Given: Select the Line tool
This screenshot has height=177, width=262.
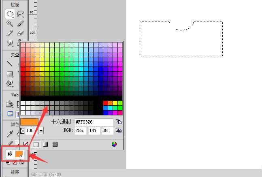Looking at the screenshot, I should (10, 63).
